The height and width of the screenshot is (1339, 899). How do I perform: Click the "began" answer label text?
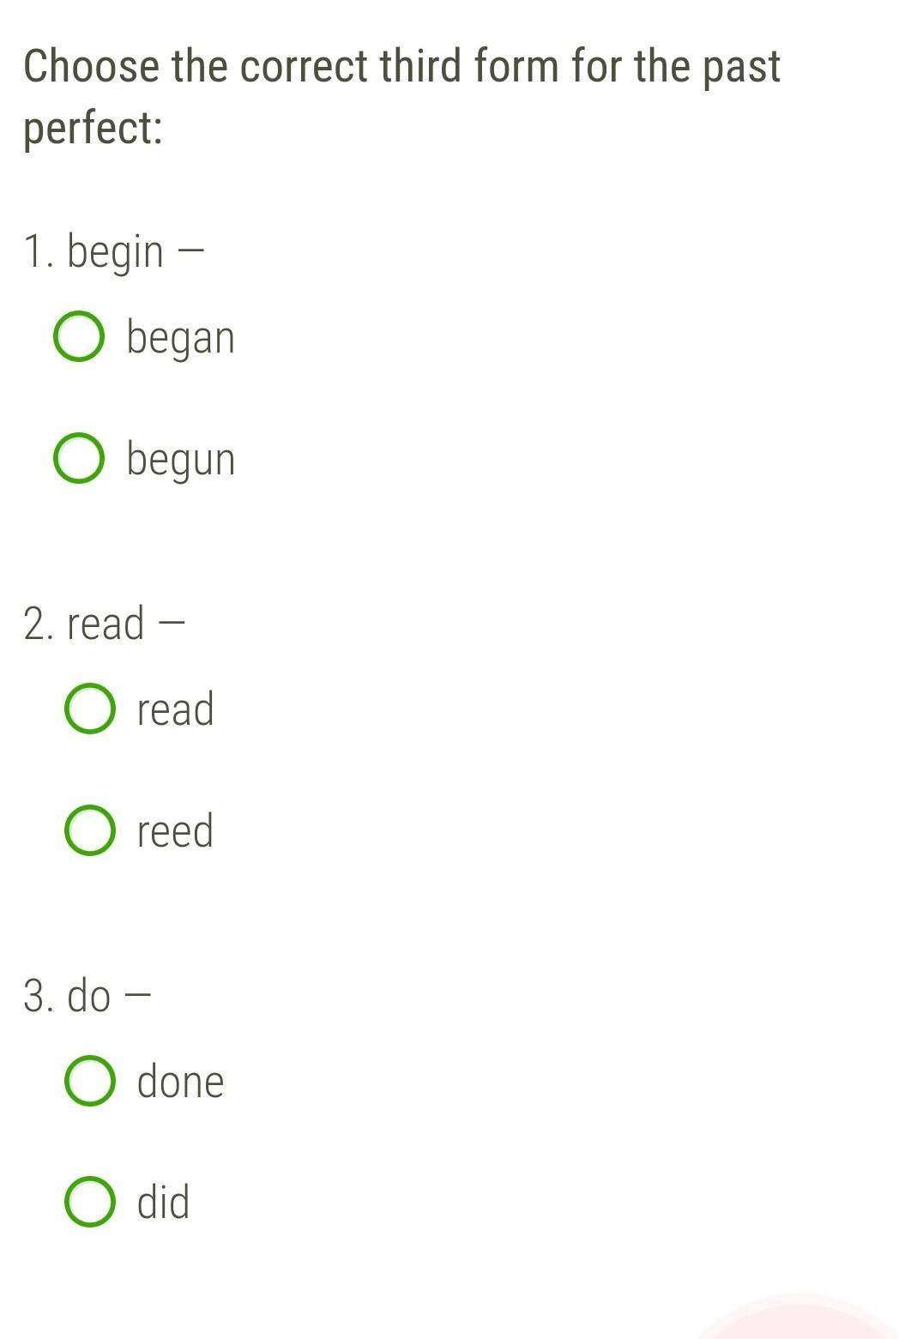(180, 337)
